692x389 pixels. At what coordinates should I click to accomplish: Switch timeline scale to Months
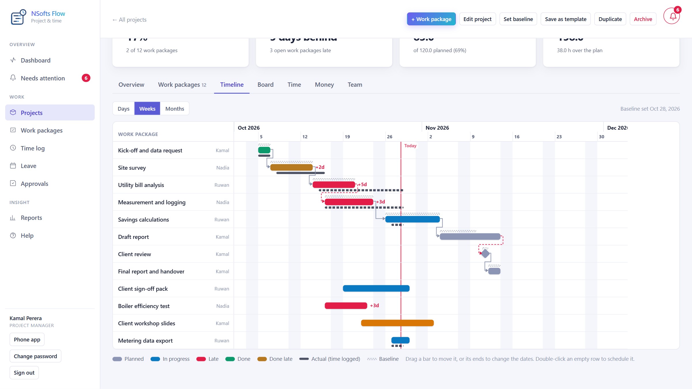(175, 109)
